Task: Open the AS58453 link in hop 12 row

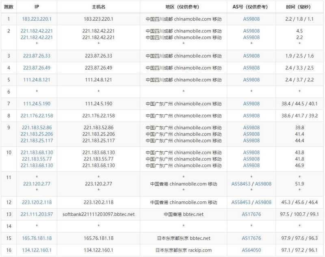Action: [240, 203]
